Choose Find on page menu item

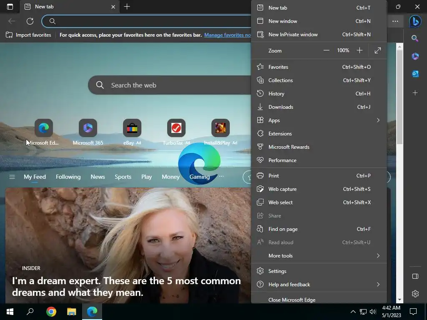(x=319, y=229)
